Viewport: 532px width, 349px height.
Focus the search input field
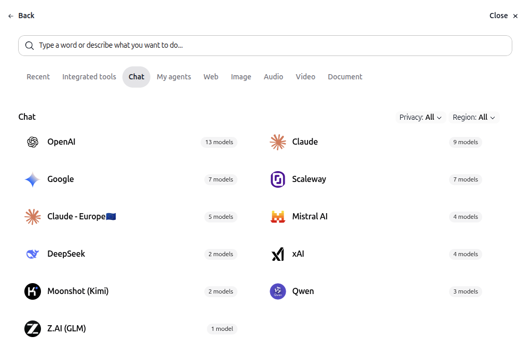click(x=265, y=46)
